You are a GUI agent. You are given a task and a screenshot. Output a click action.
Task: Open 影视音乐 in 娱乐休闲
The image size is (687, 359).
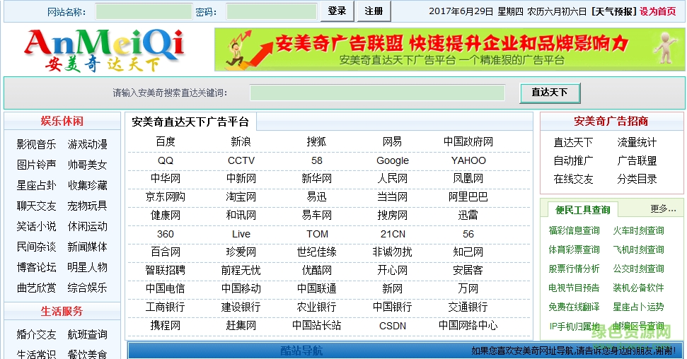(x=36, y=144)
